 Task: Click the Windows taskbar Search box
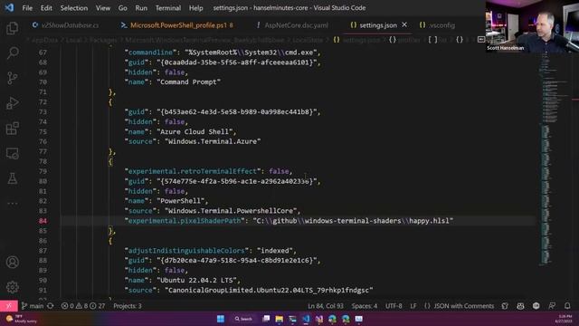(x=243, y=319)
